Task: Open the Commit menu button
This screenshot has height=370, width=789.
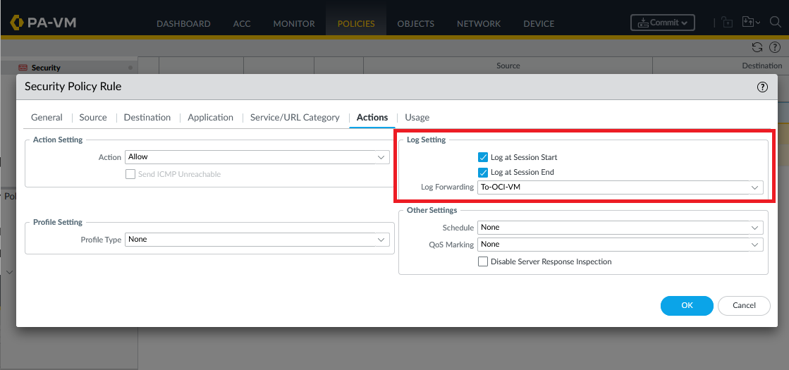Action: point(662,23)
